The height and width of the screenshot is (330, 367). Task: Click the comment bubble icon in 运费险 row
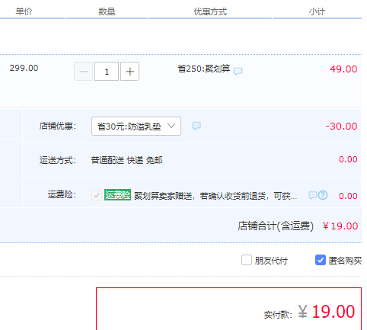(313, 195)
